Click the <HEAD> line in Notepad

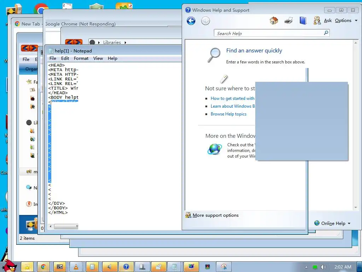[x=57, y=65]
